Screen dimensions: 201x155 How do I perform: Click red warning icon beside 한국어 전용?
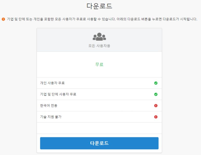tap(156, 106)
